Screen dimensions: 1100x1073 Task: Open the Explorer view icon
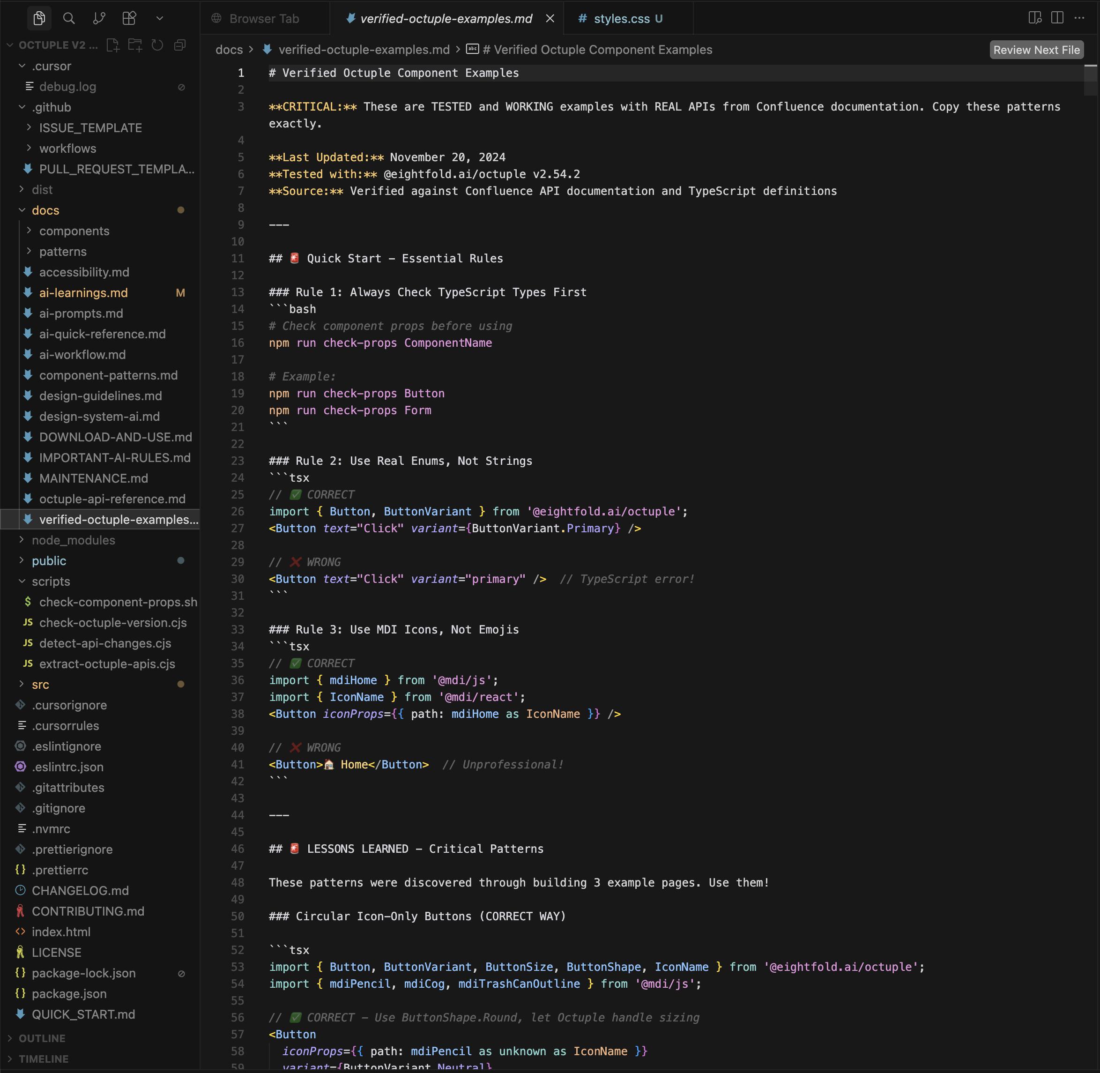[x=39, y=19]
